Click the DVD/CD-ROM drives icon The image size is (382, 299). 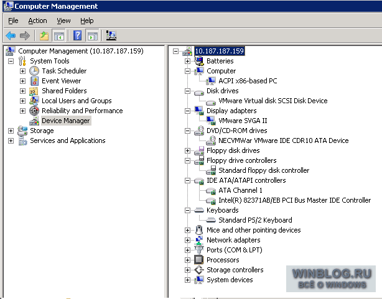[199, 131]
